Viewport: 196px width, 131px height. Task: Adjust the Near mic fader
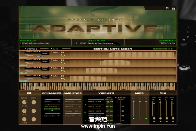pyautogui.click(x=134, y=108)
